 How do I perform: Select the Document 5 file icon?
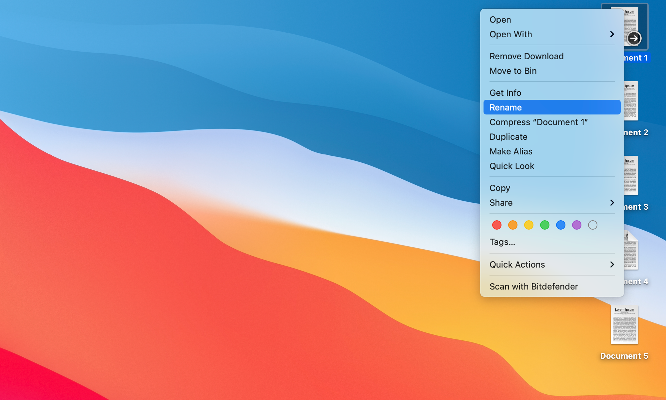(x=624, y=324)
